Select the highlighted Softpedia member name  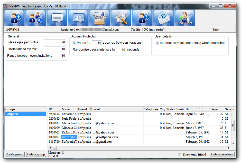[69, 137]
